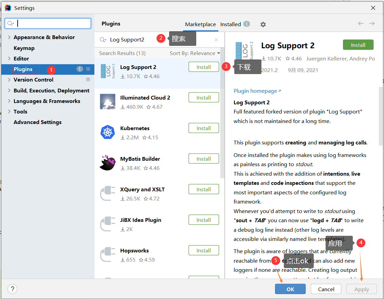This screenshot has height=299, width=384.
Task: Switch to the Installed tab
Action: click(231, 24)
